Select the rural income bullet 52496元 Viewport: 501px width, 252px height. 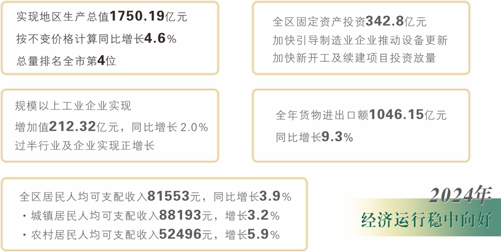(x=185, y=234)
